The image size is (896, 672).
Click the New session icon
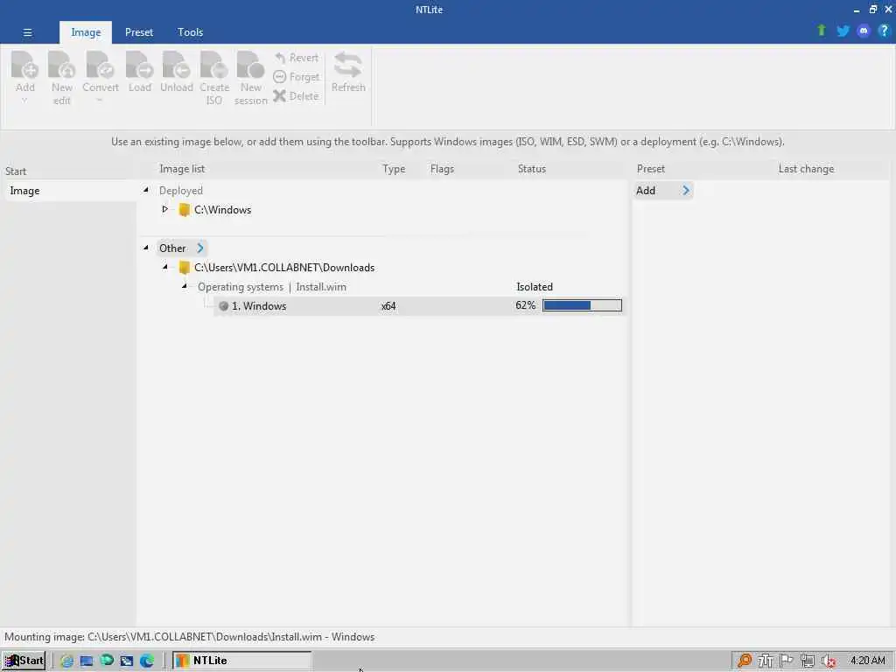(250, 65)
